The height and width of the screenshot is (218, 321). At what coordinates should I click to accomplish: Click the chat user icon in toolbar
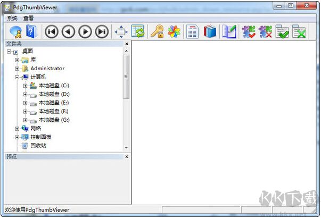[15, 32]
